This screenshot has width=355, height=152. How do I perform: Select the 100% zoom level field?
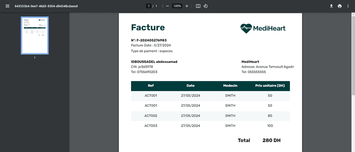tap(177, 6)
